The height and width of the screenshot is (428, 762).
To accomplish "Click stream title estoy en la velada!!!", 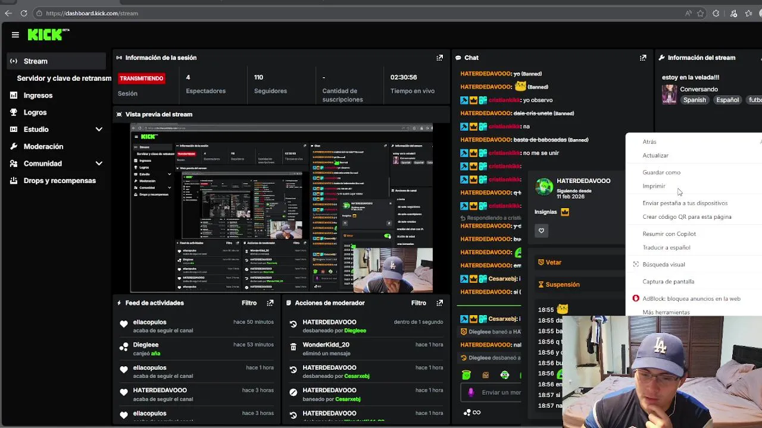I will [691, 77].
